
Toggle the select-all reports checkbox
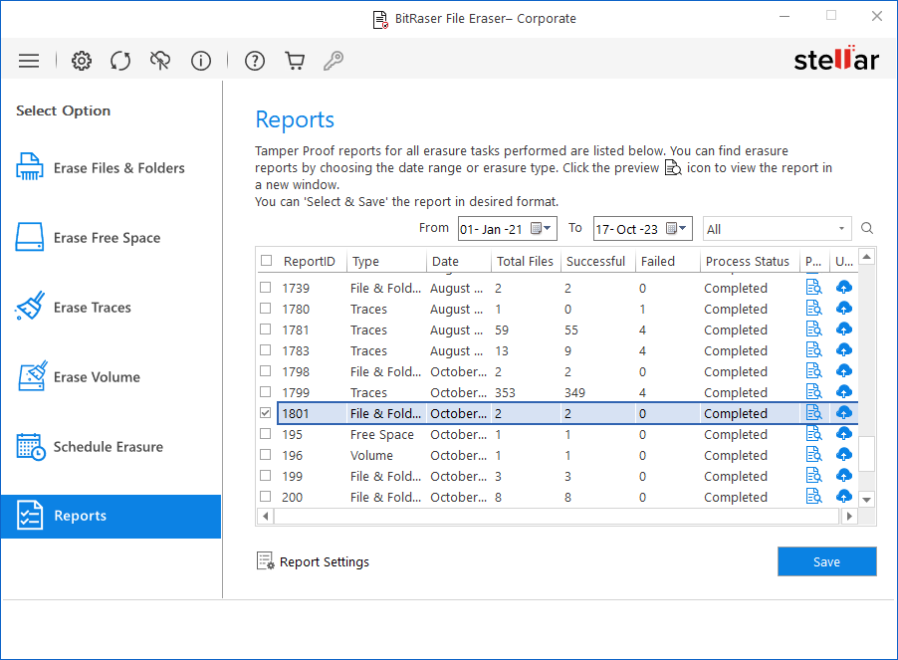266,261
